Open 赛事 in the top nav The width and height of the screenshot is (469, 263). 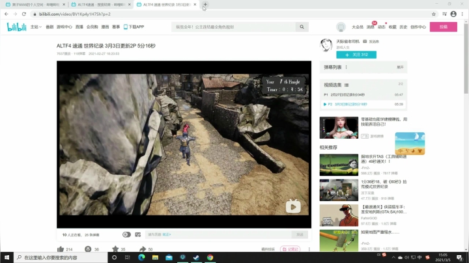pos(116,27)
